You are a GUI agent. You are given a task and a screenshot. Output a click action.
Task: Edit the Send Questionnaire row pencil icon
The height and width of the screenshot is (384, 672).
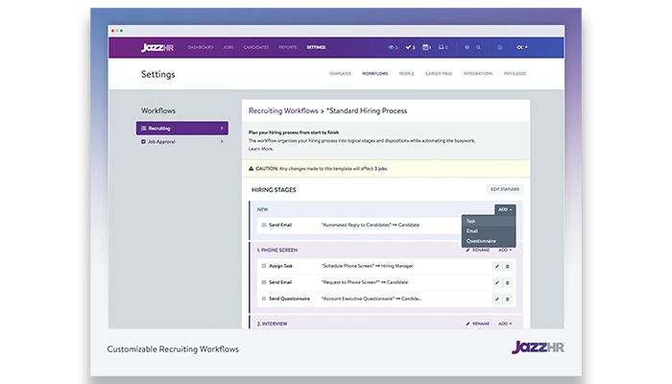[x=496, y=299]
